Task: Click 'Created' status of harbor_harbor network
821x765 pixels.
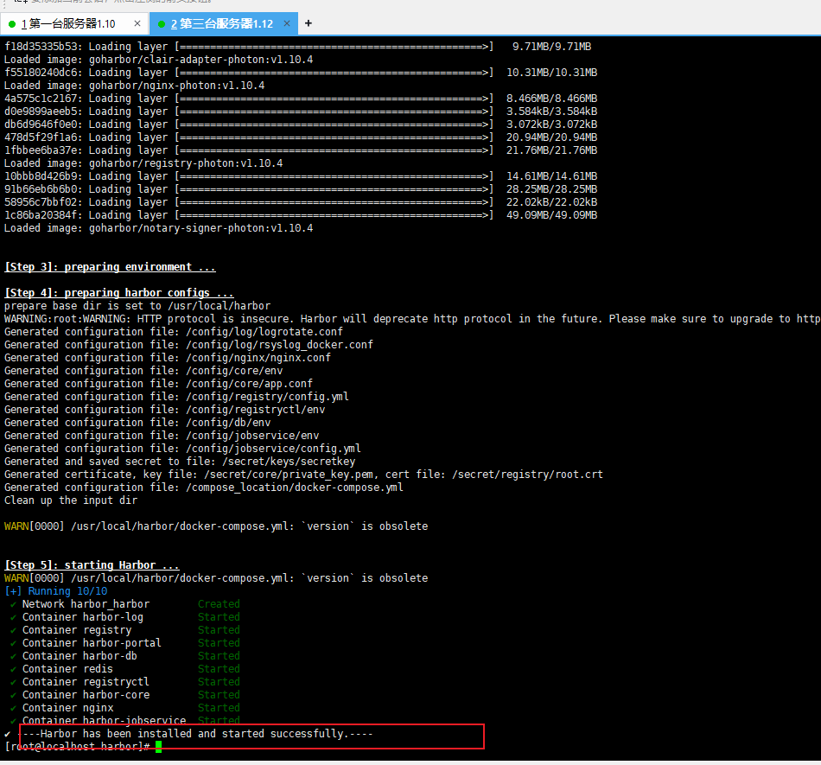Action: click(219, 604)
